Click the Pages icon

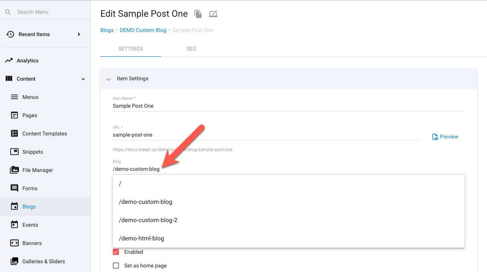14,115
